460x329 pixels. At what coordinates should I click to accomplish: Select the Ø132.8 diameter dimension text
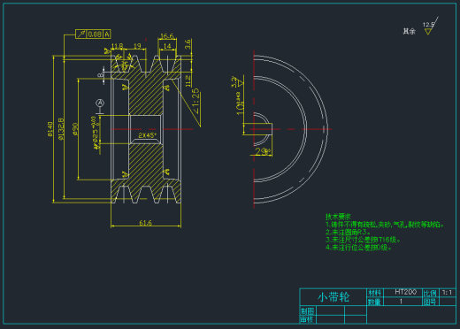(61, 129)
